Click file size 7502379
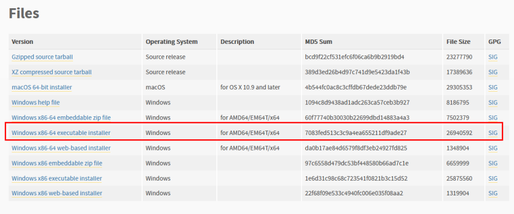This screenshot has height=214, width=514. 457,117
